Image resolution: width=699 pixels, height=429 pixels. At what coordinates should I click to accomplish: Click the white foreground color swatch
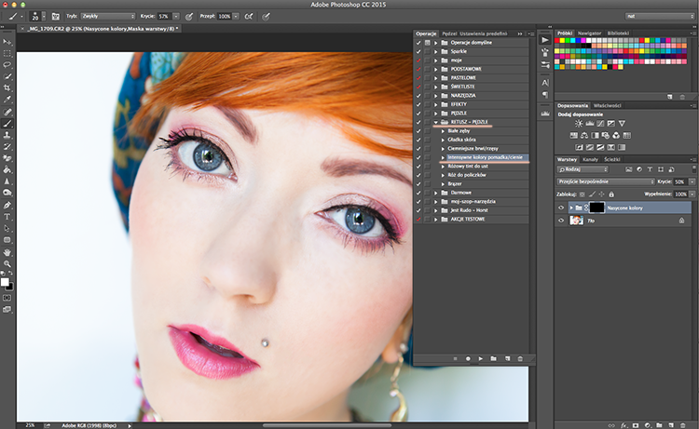(x=5, y=282)
